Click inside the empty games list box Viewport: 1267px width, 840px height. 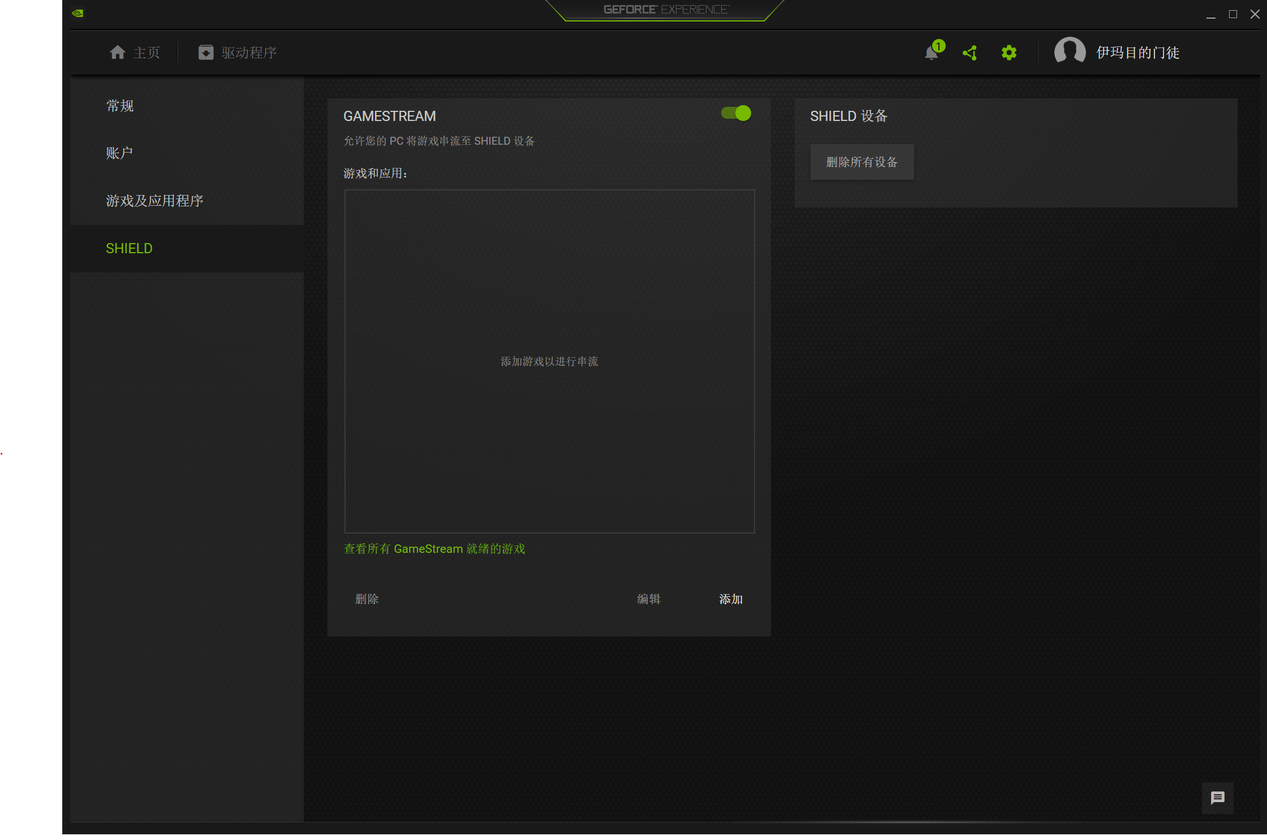[549, 283]
